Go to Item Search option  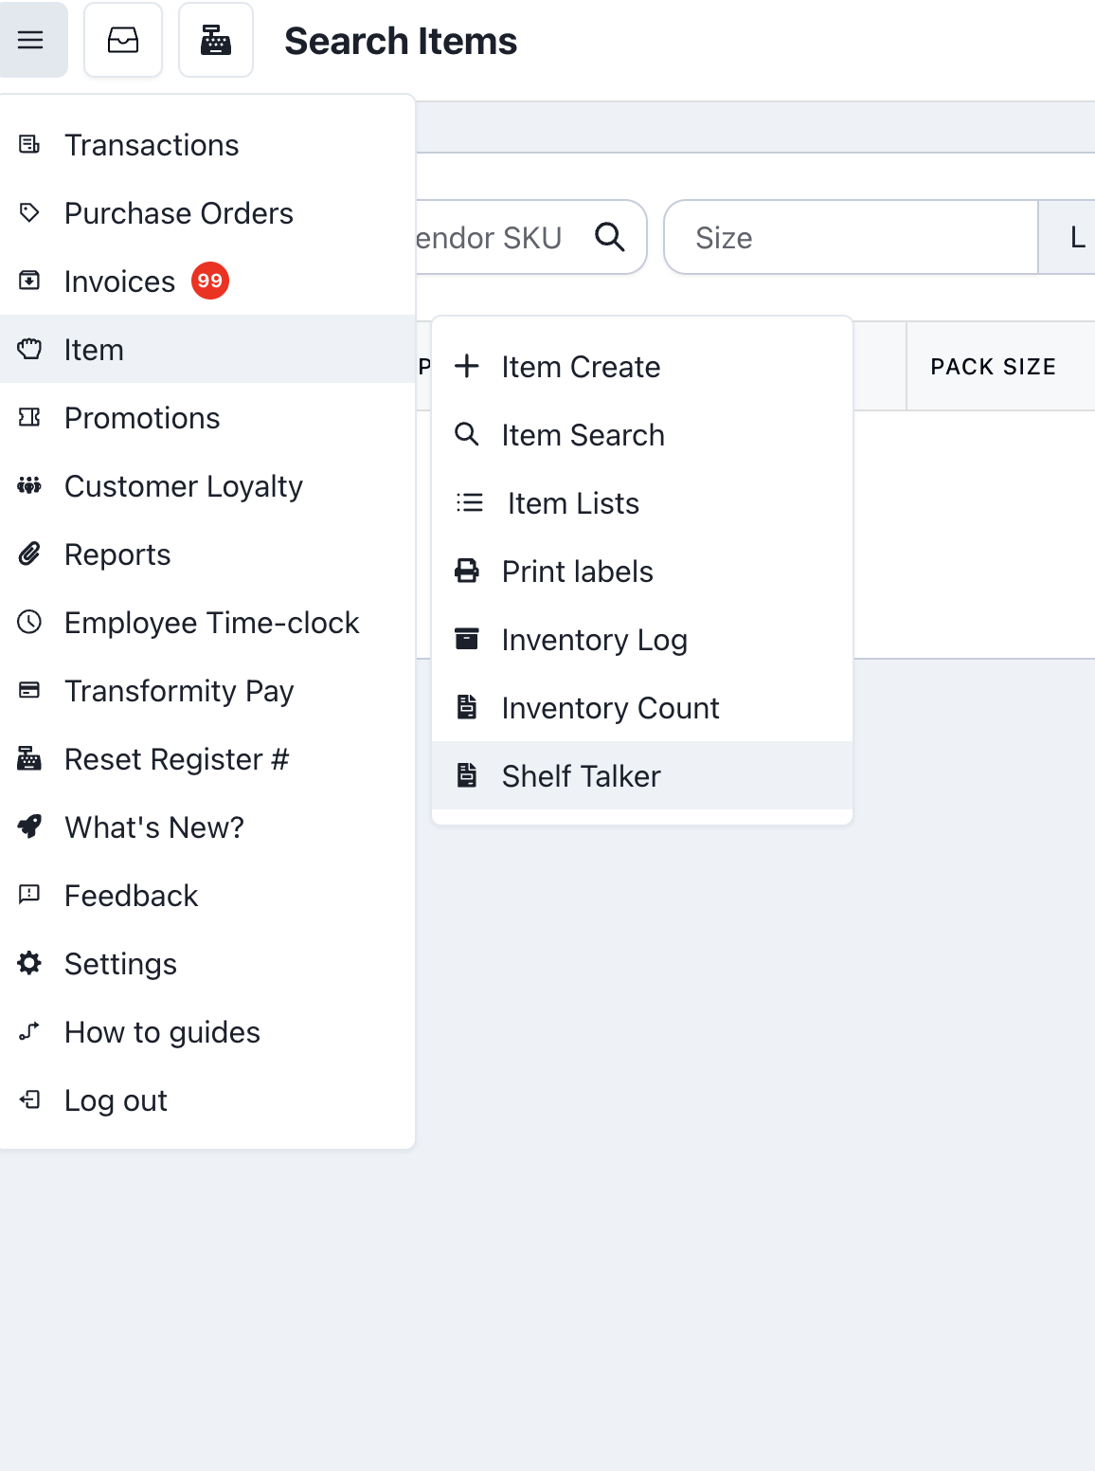(583, 435)
